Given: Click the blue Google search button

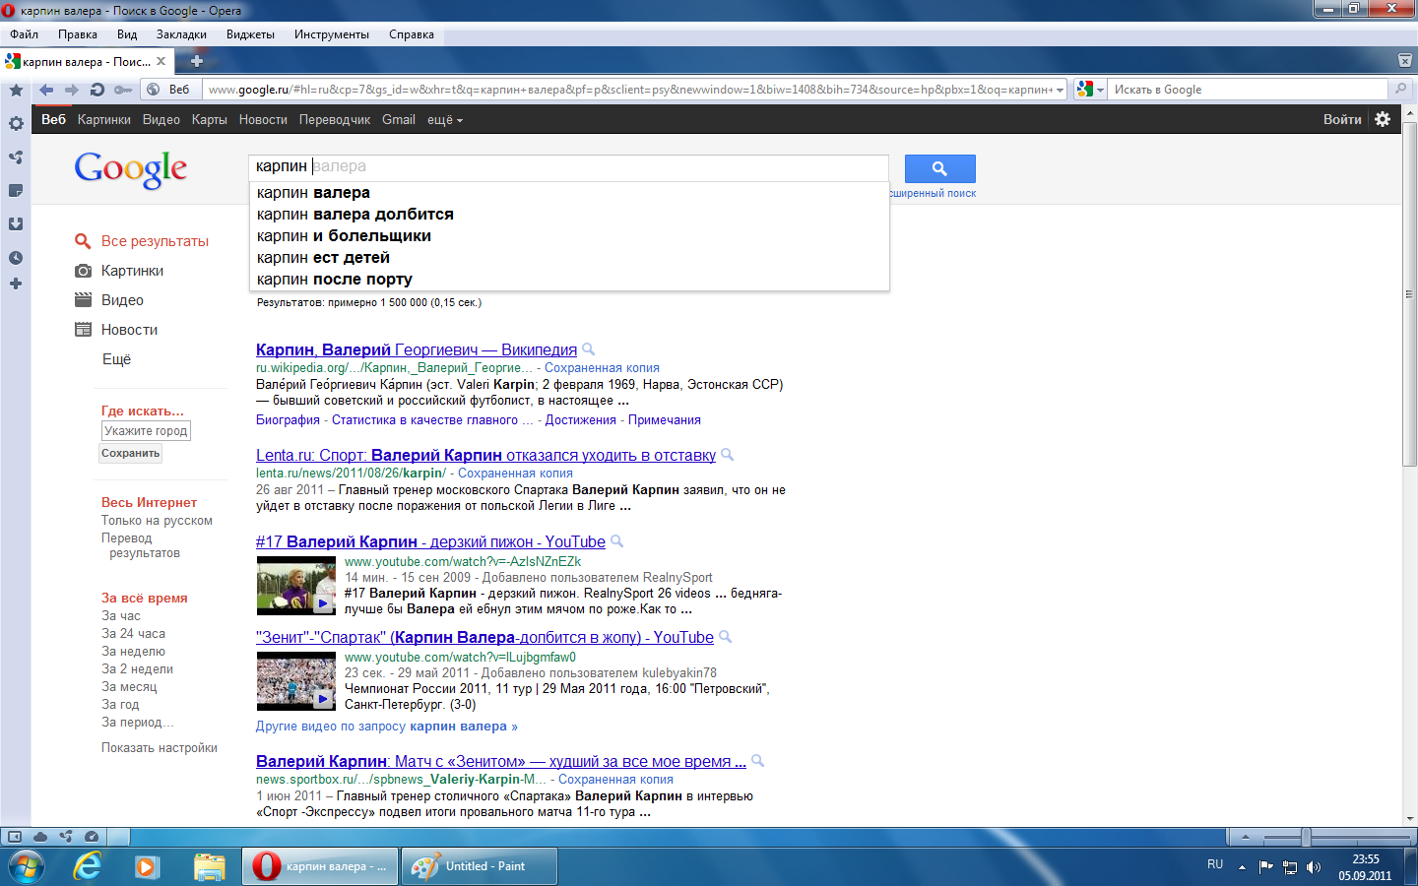Looking at the screenshot, I should (939, 168).
